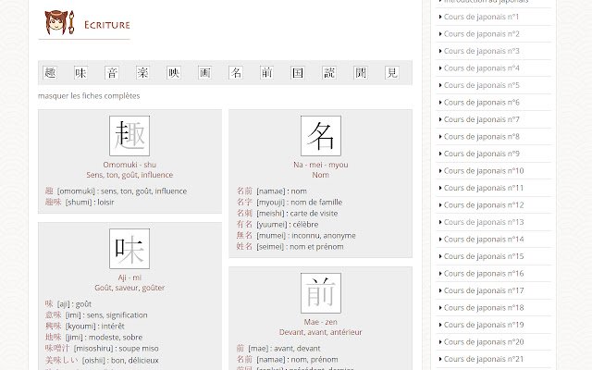Open Cours de japonais n°11
The height and width of the screenshot is (370, 592).
tap(484, 188)
